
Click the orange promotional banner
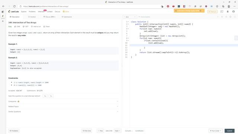pyautogui.click(x=189, y=11)
